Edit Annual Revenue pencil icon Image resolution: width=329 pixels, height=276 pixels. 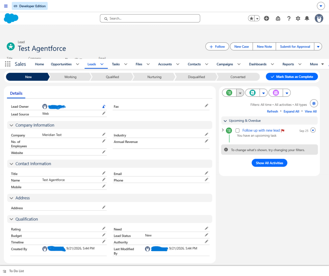207,141
